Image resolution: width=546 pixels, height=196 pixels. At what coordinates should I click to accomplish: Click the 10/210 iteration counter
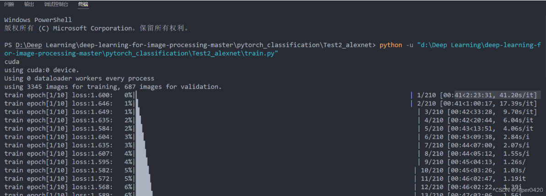[x=432, y=170]
